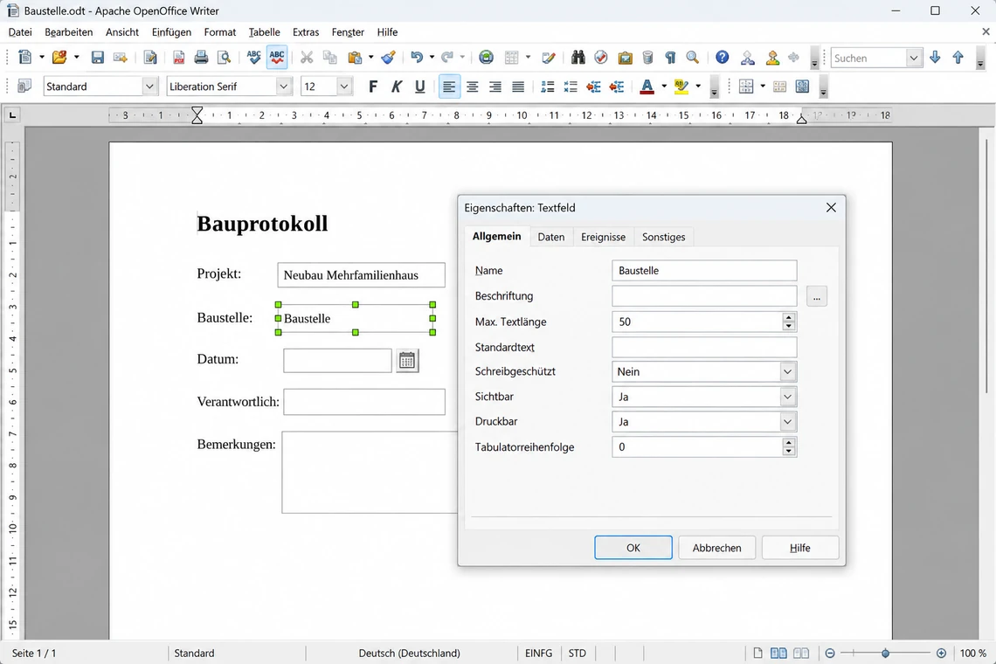The width and height of the screenshot is (996, 664).
Task: Click the Save document icon
Action: point(97,58)
